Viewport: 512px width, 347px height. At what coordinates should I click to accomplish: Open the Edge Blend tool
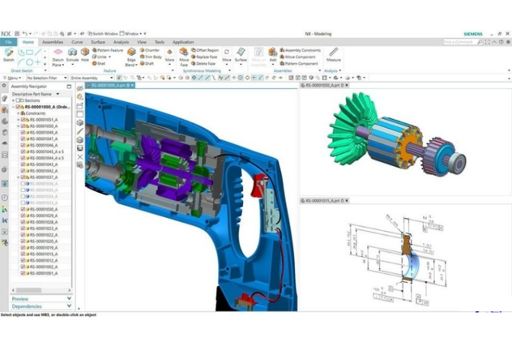pyautogui.click(x=131, y=58)
